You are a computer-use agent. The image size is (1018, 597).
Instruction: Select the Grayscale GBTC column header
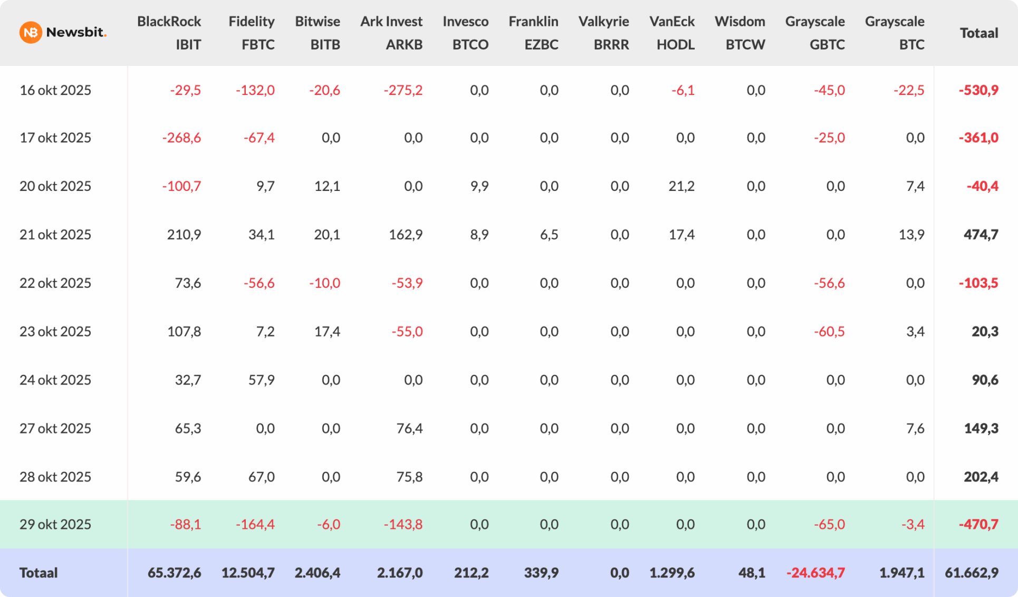[815, 33]
